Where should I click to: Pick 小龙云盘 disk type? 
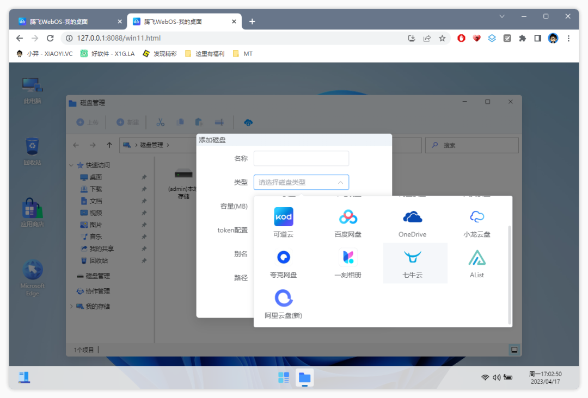(476, 222)
